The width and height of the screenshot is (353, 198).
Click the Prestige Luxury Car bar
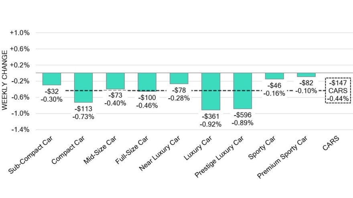242,91
